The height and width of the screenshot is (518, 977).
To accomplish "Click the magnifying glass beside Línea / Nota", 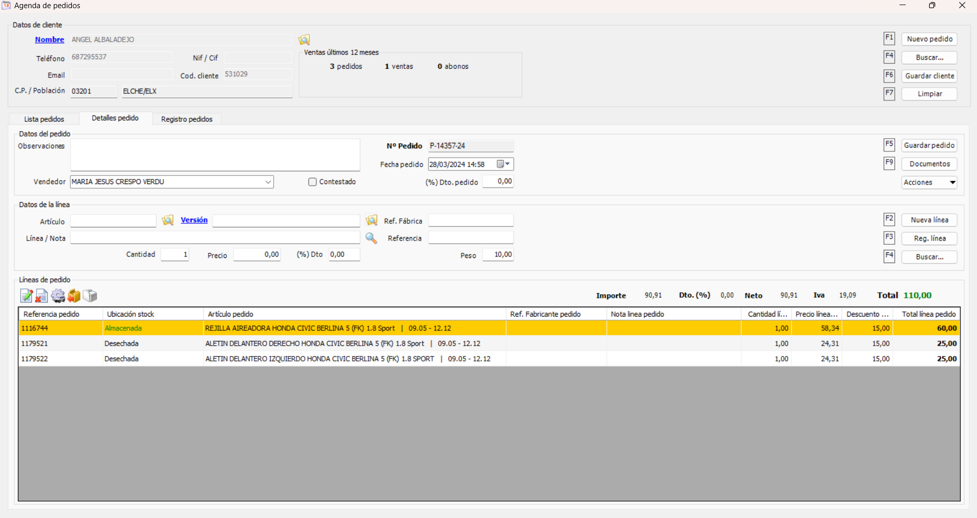I will (371, 238).
